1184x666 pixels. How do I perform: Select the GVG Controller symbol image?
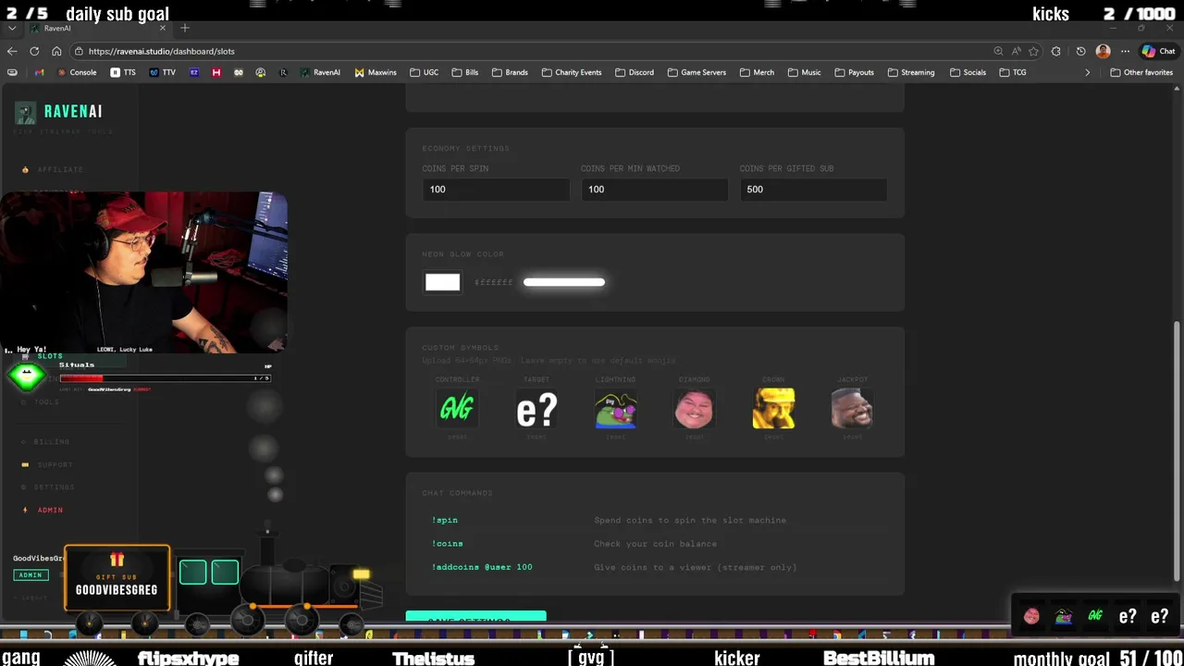coord(457,409)
